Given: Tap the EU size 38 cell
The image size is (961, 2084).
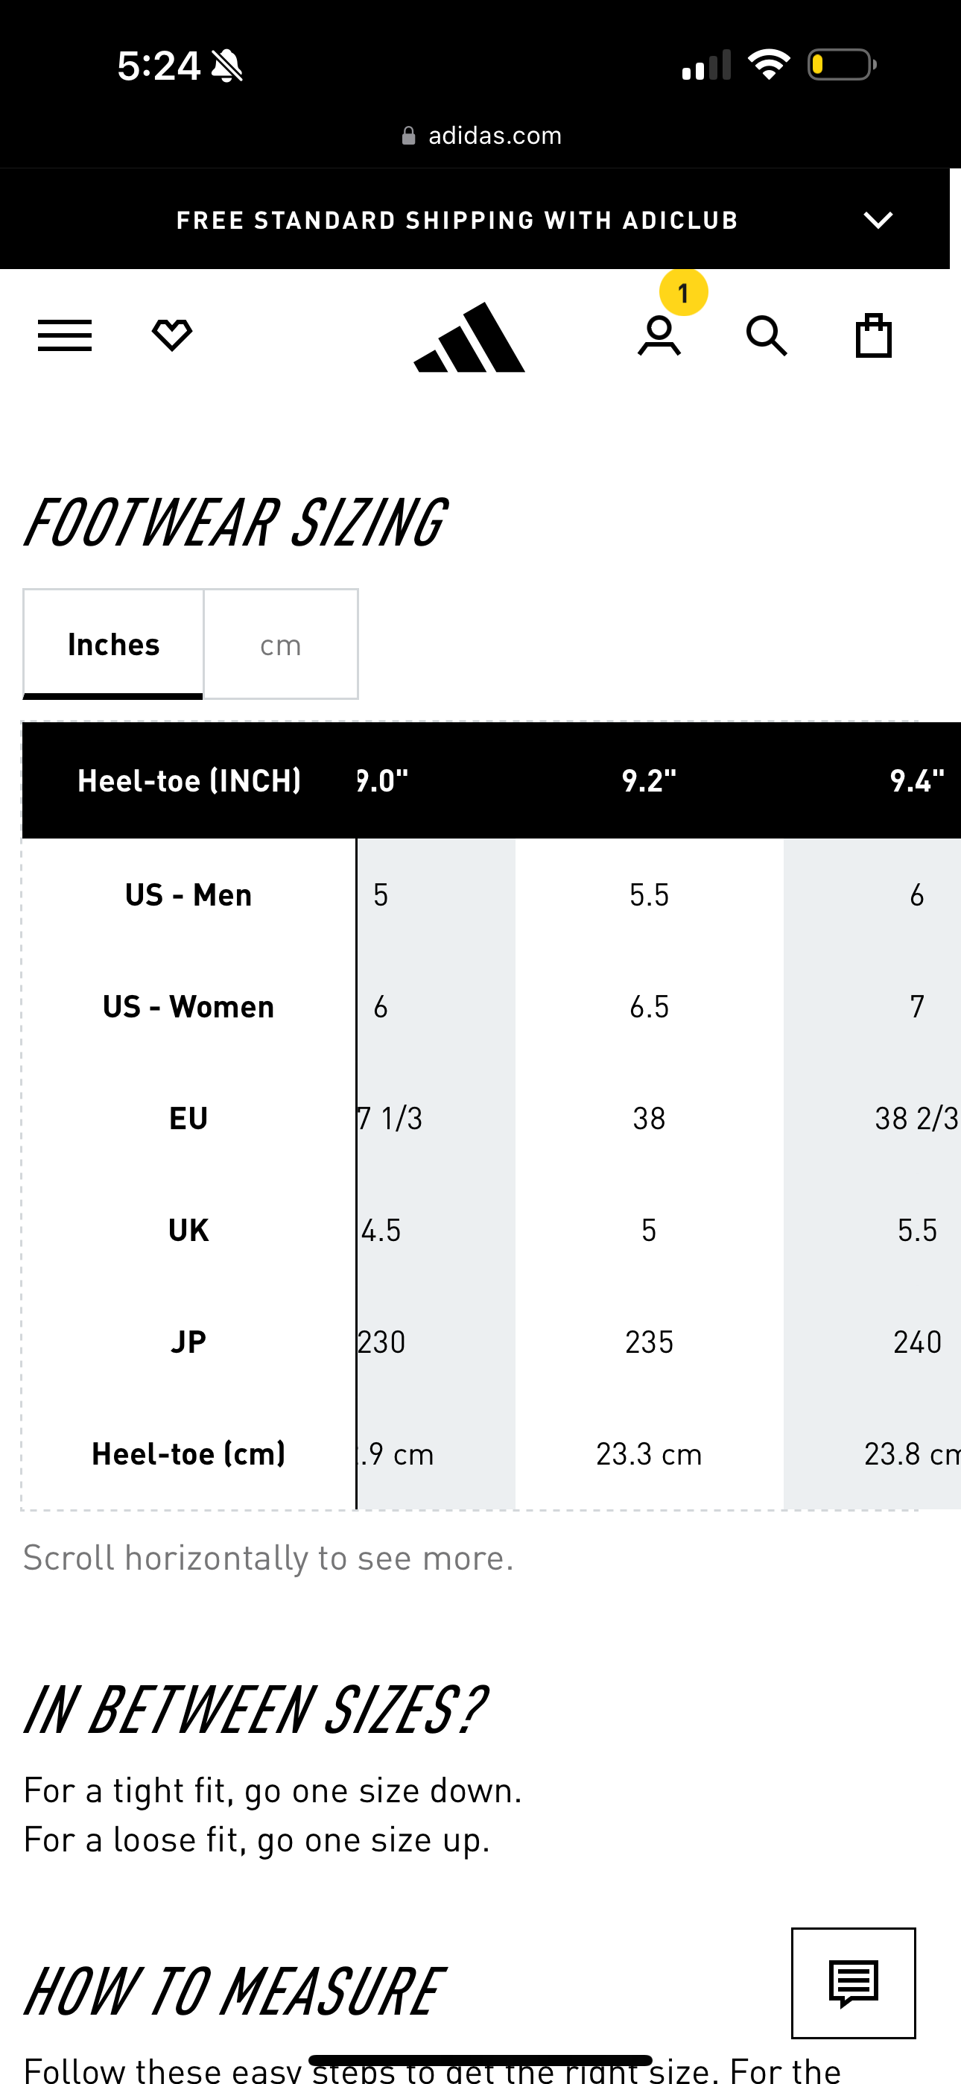Looking at the screenshot, I should pyautogui.click(x=649, y=1118).
